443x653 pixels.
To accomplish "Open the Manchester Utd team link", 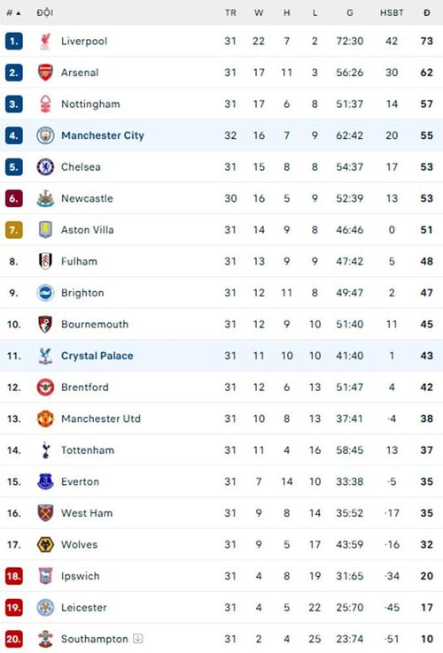I will click(101, 419).
